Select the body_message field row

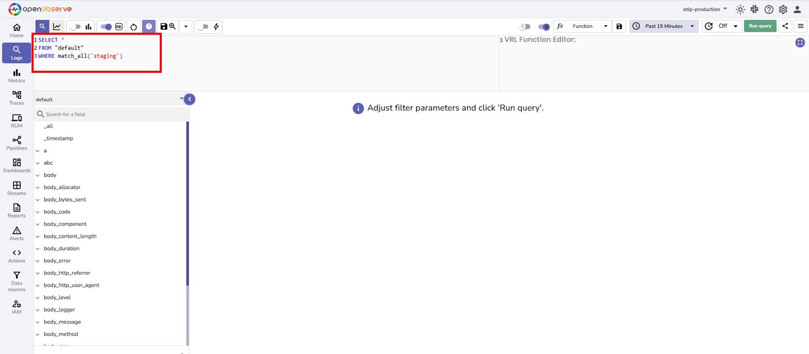coord(110,322)
